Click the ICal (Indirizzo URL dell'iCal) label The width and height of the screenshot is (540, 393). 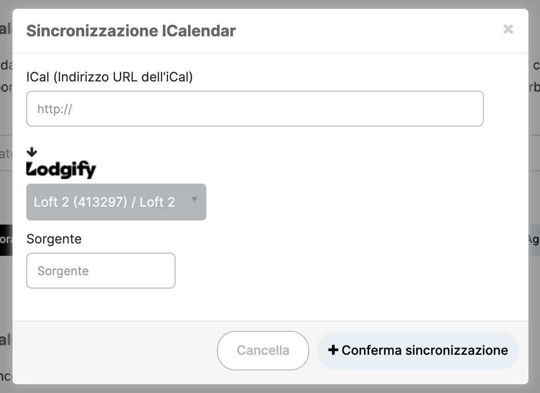[110, 77]
